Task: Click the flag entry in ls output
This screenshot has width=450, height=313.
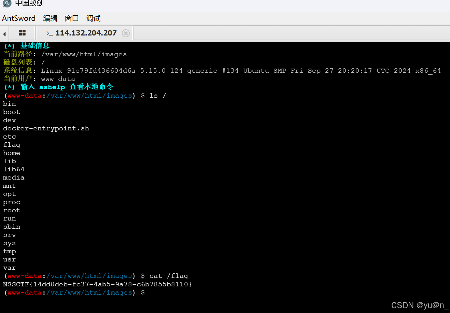Action: (12, 145)
